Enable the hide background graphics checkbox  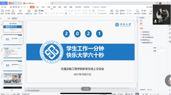[x=141, y=42]
